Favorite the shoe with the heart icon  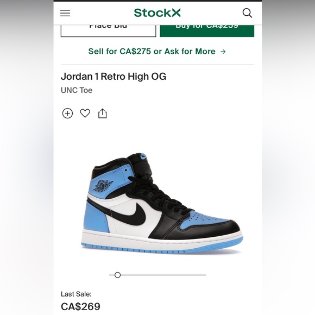click(x=85, y=114)
